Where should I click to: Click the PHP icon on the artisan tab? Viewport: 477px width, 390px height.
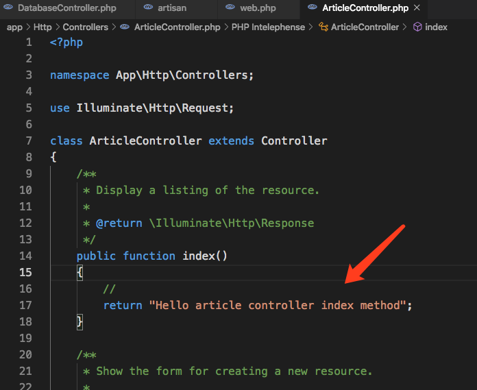tap(149, 9)
